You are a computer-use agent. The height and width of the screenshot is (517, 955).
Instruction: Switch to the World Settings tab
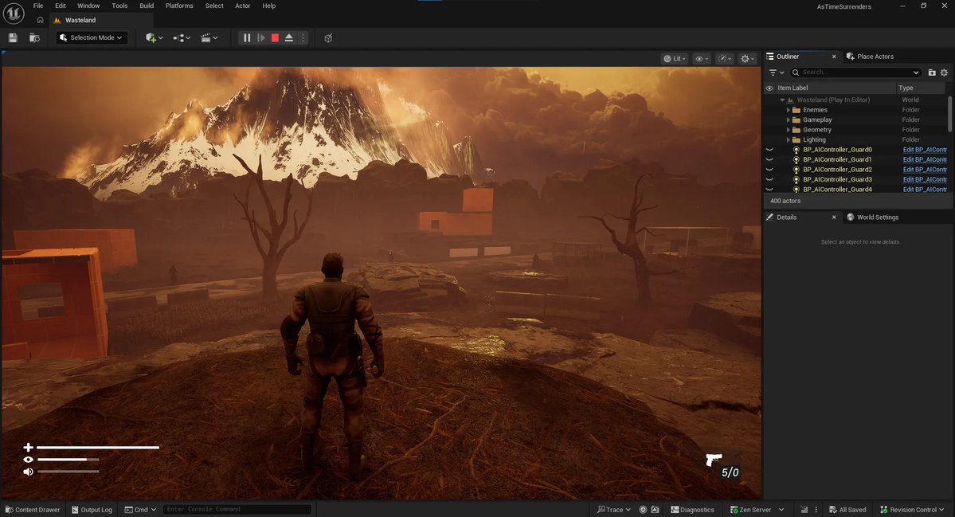(872, 217)
